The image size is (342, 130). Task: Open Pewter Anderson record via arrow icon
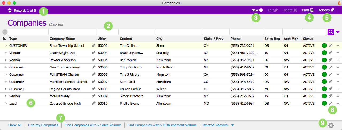331,60
